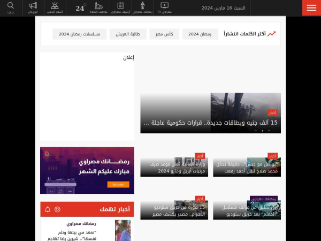Check the 24 degree weather widget
This screenshot has height=241, width=321.
point(80,8)
